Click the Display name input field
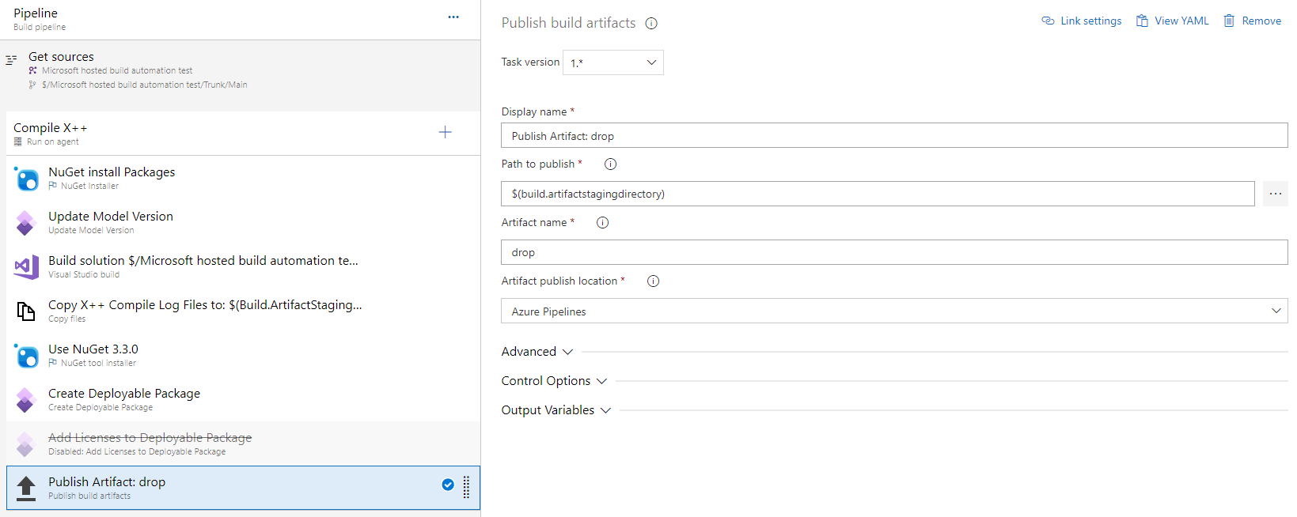The width and height of the screenshot is (1297, 517). coord(894,135)
